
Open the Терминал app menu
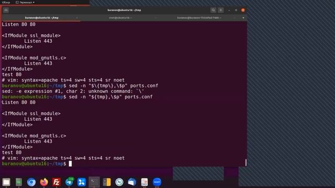coord(25,2)
